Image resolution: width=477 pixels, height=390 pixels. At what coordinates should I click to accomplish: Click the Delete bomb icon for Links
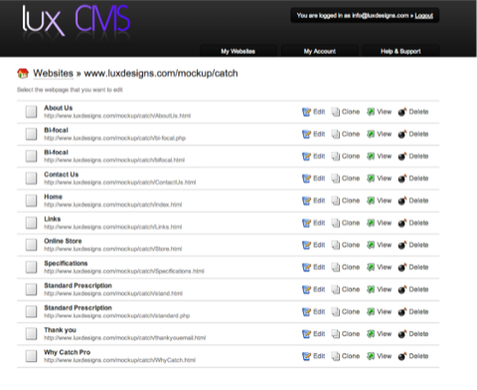[x=402, y=223]
